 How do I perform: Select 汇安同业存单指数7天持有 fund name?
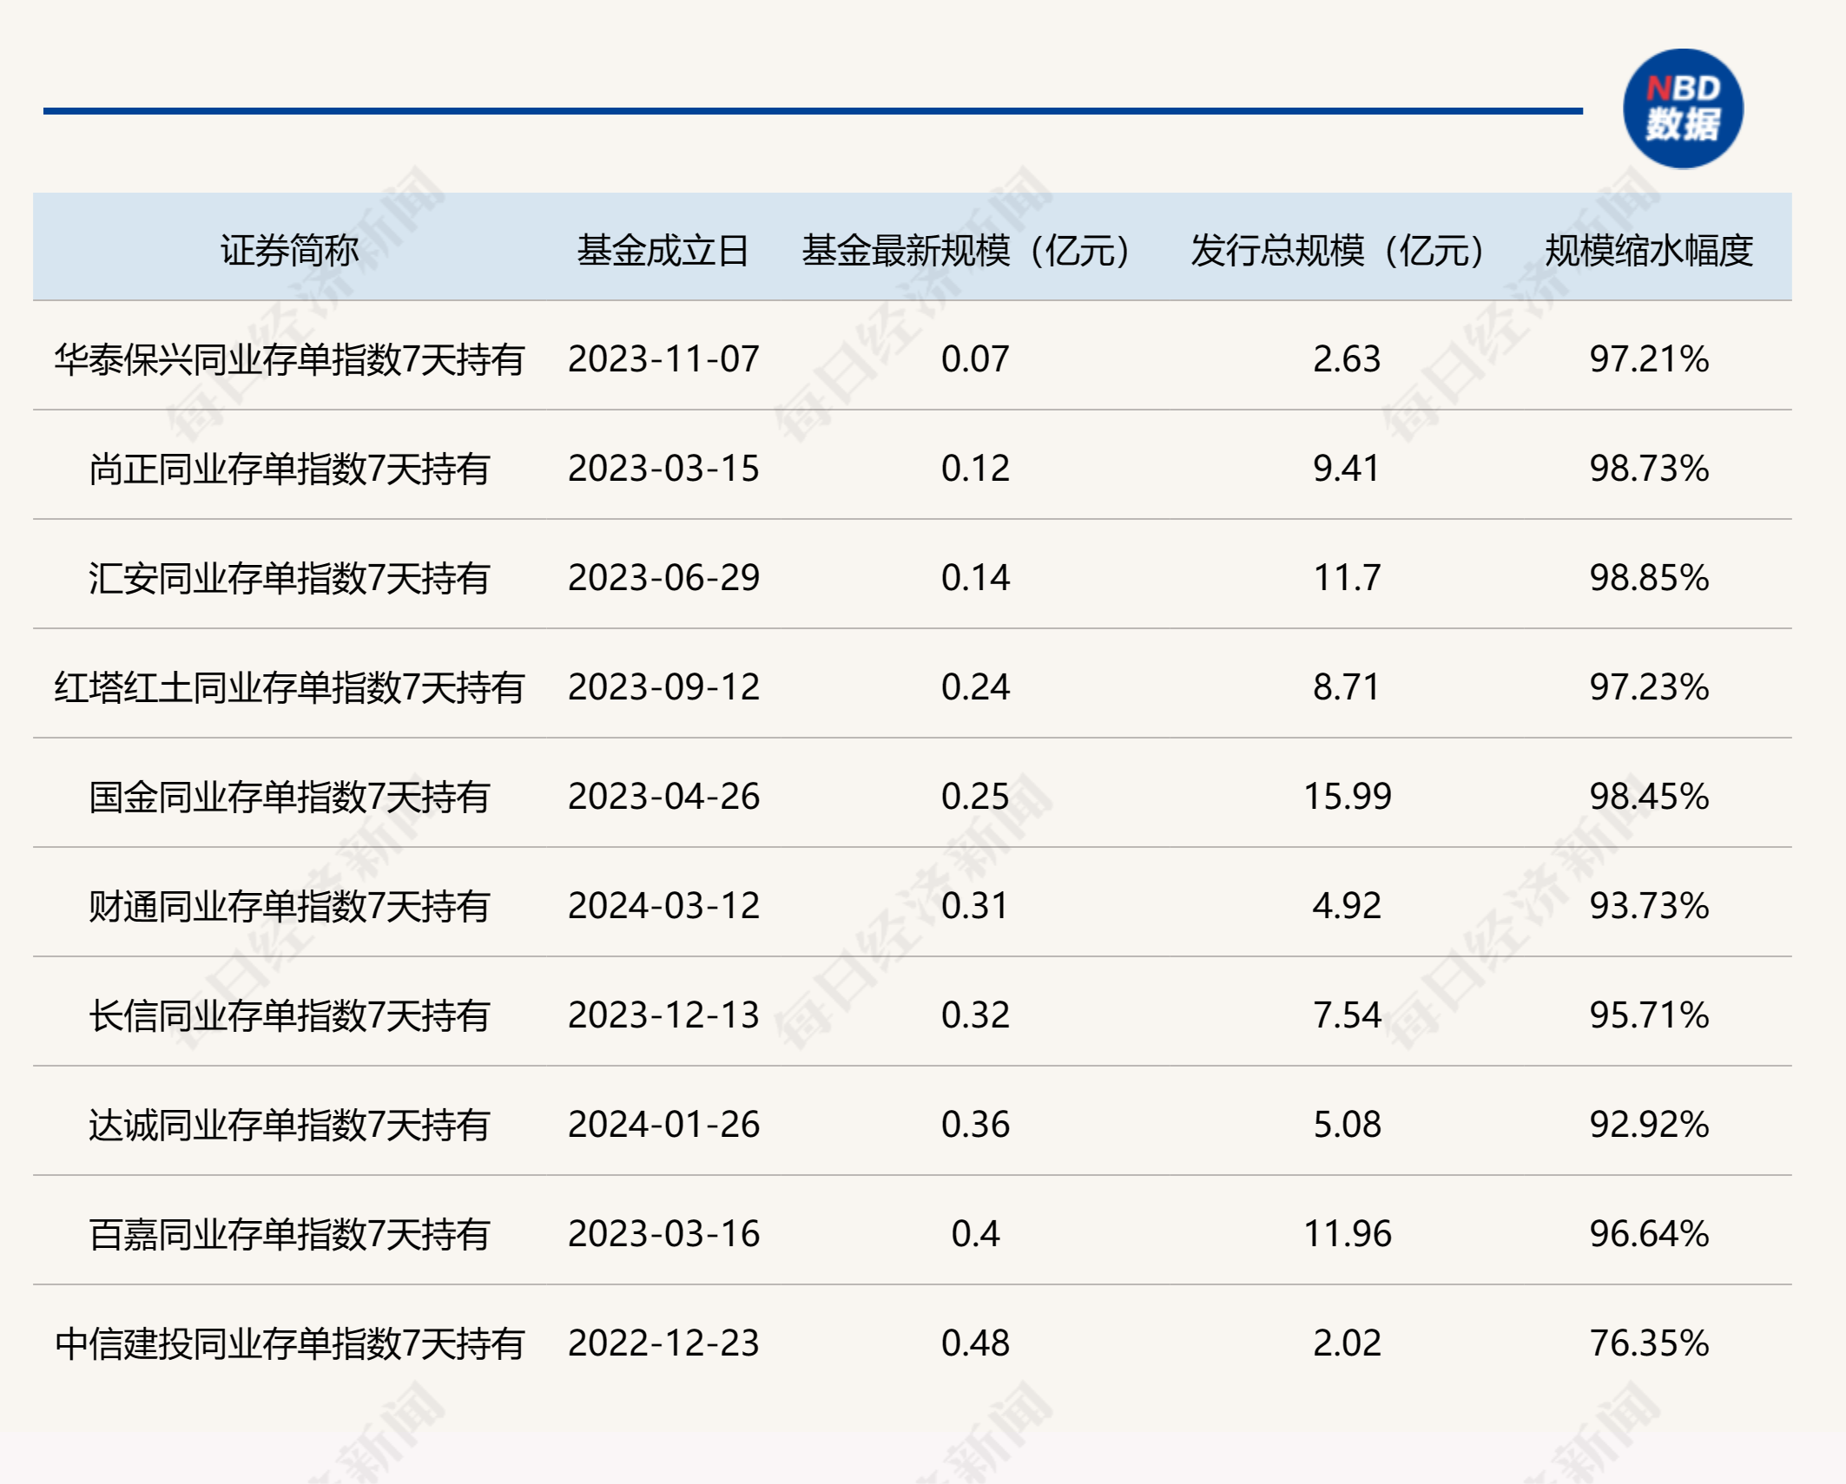pos(289,578)
